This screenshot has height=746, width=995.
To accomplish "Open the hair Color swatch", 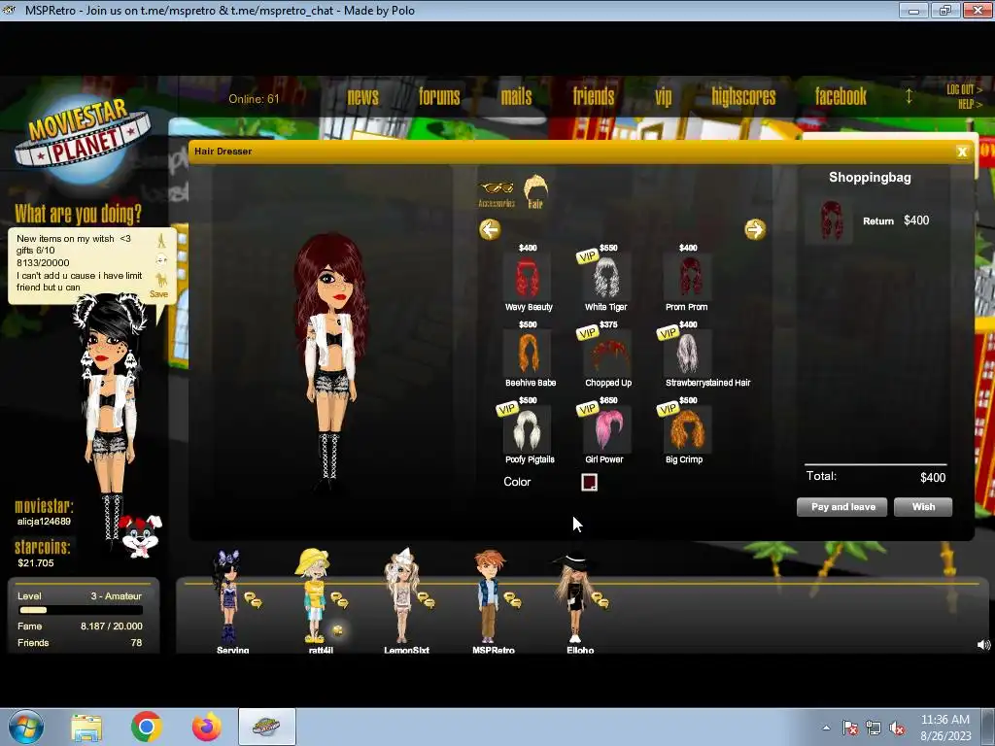I will click(x=589, y=482).
